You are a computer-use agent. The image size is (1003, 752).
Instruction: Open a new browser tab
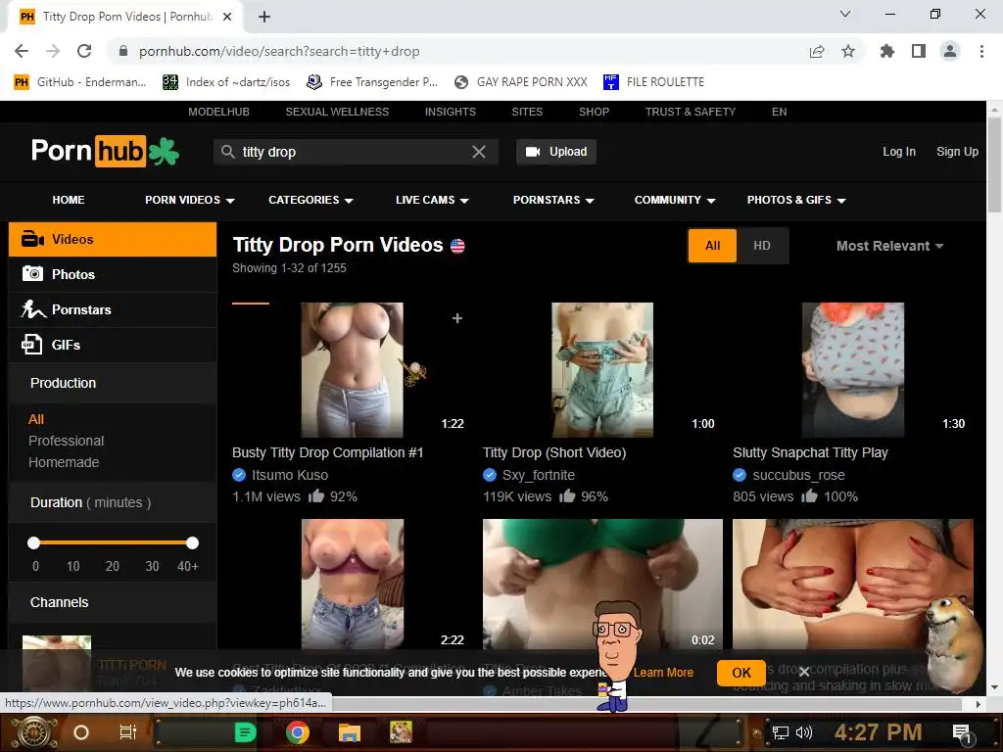(264, 17)
